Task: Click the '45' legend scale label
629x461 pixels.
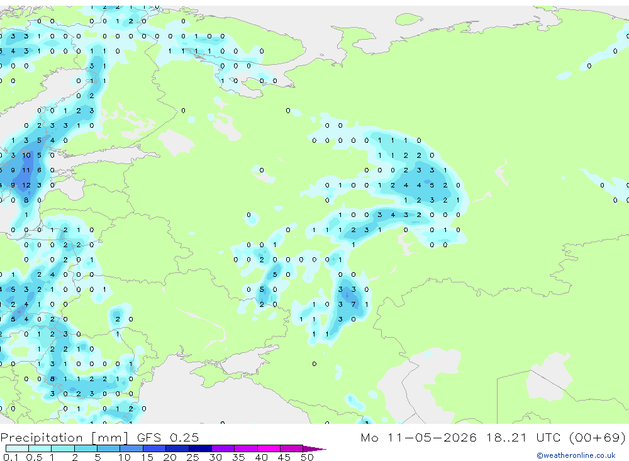Action: point(284,457)
